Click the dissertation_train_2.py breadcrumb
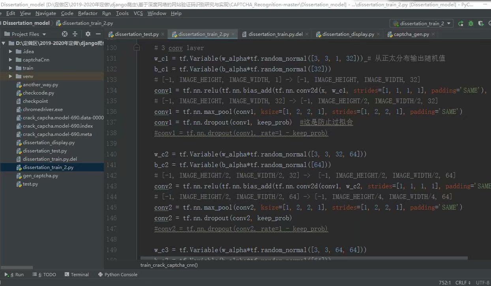491x286 pixels. click(x=84, y=23)
